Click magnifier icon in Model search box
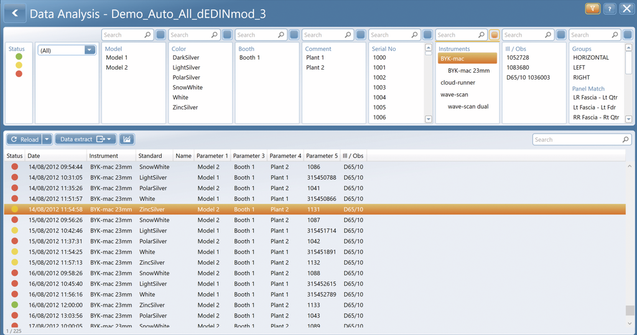The width and height of the screenshot is (637, 335). (147, 35)
